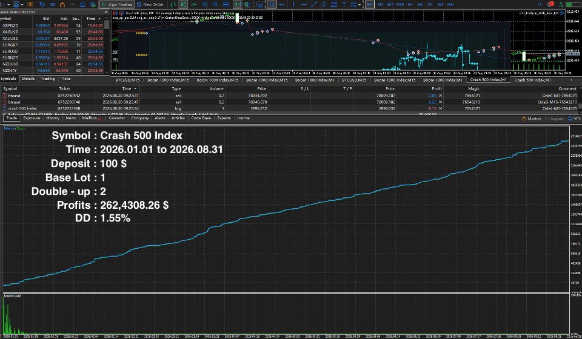The height and width of the screenshot is (339, 582).
Task: Select the equidistant channel tool
Action: pos(324,4)
